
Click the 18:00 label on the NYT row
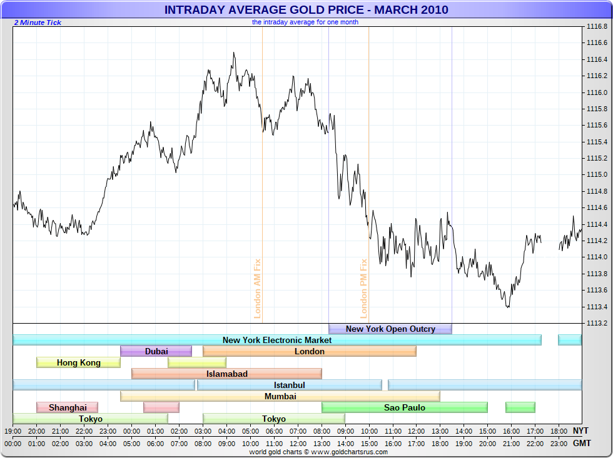coord(559,432)
